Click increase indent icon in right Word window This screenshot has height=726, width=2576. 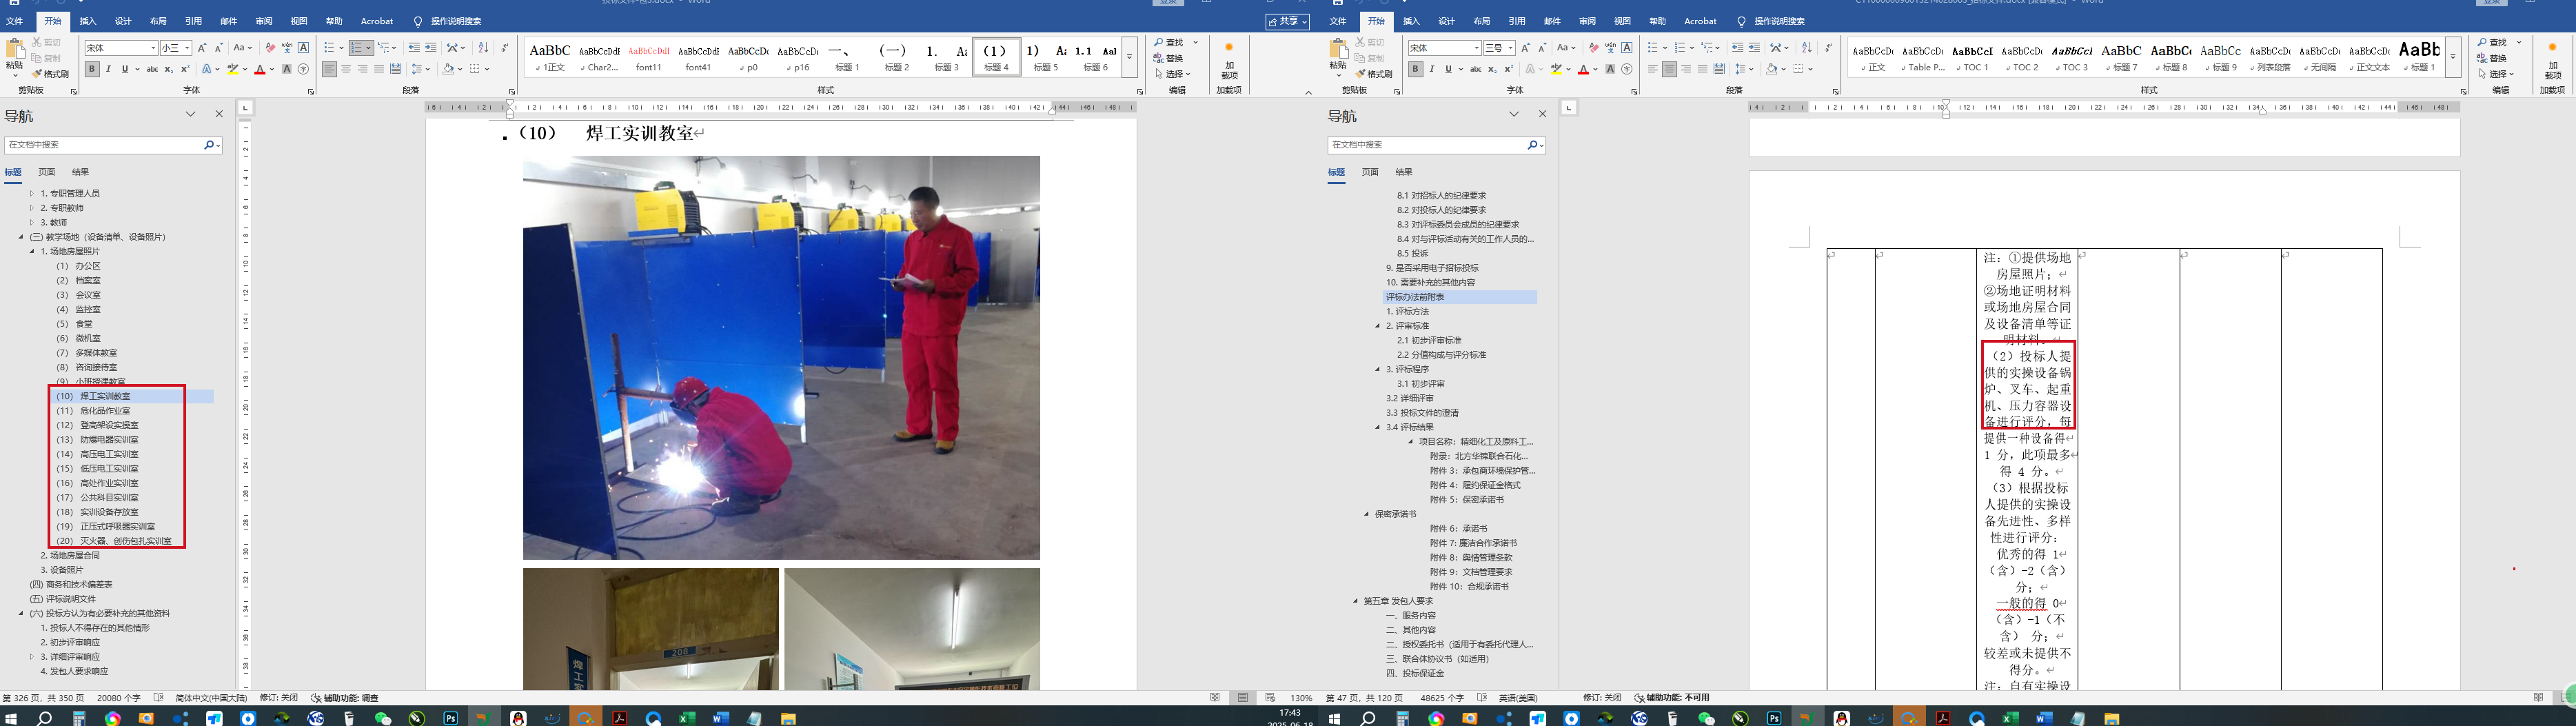(x=1754, y=48)
